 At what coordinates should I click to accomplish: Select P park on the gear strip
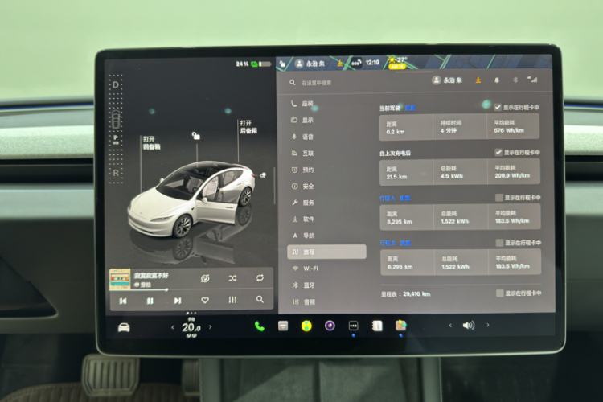pos(116,138)
